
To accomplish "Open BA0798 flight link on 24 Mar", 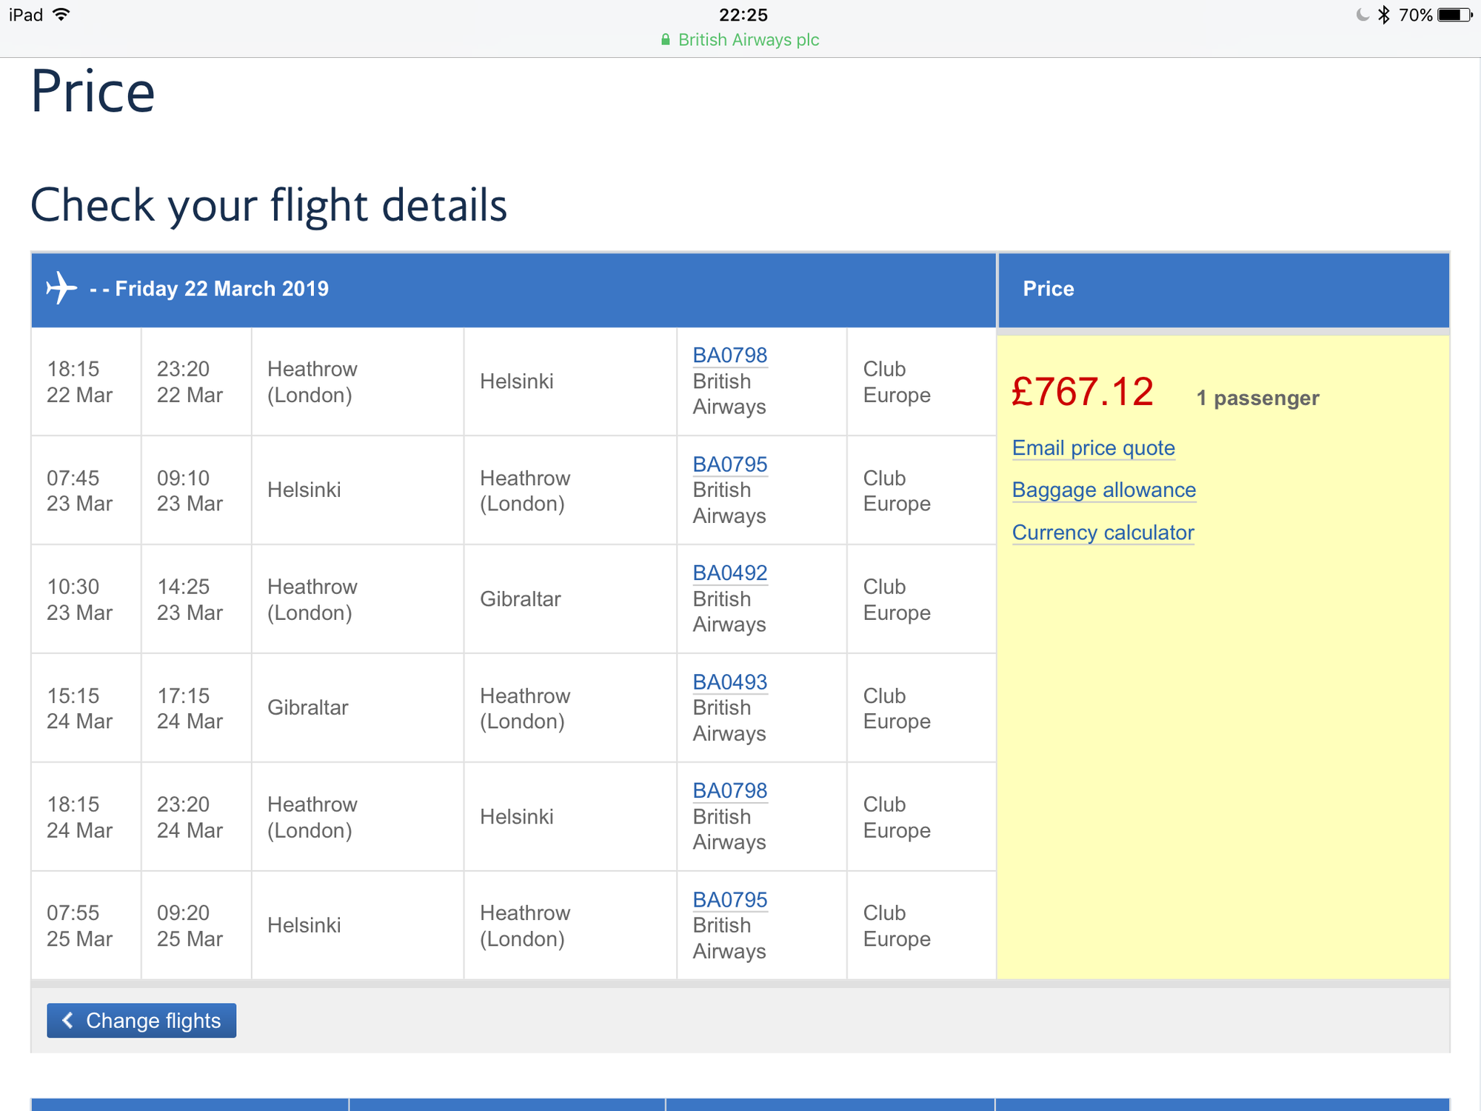I will (x=729, y=791).
